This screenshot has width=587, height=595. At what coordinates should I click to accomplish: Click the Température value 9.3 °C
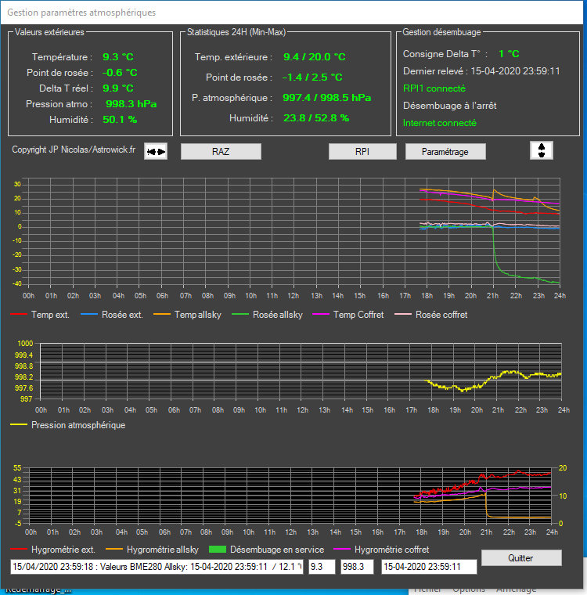[x=118, y=57]
